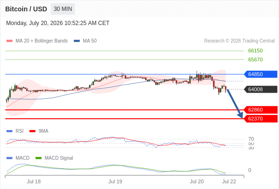Click the 9MA red legend swatch
The width and height of the screenshot is (279, 189).
pos(32,131)
